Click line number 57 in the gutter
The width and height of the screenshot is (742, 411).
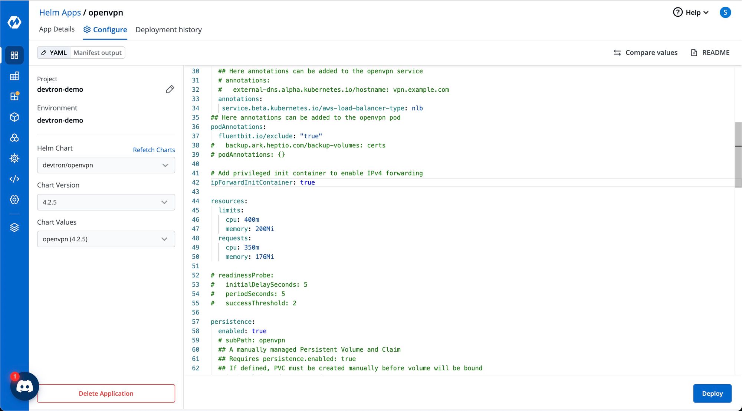[196, 322]
